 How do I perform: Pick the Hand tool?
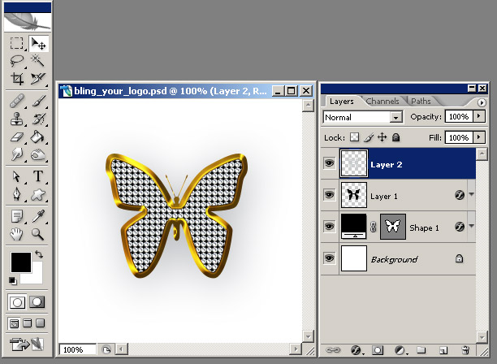click(x=16, y=234)
